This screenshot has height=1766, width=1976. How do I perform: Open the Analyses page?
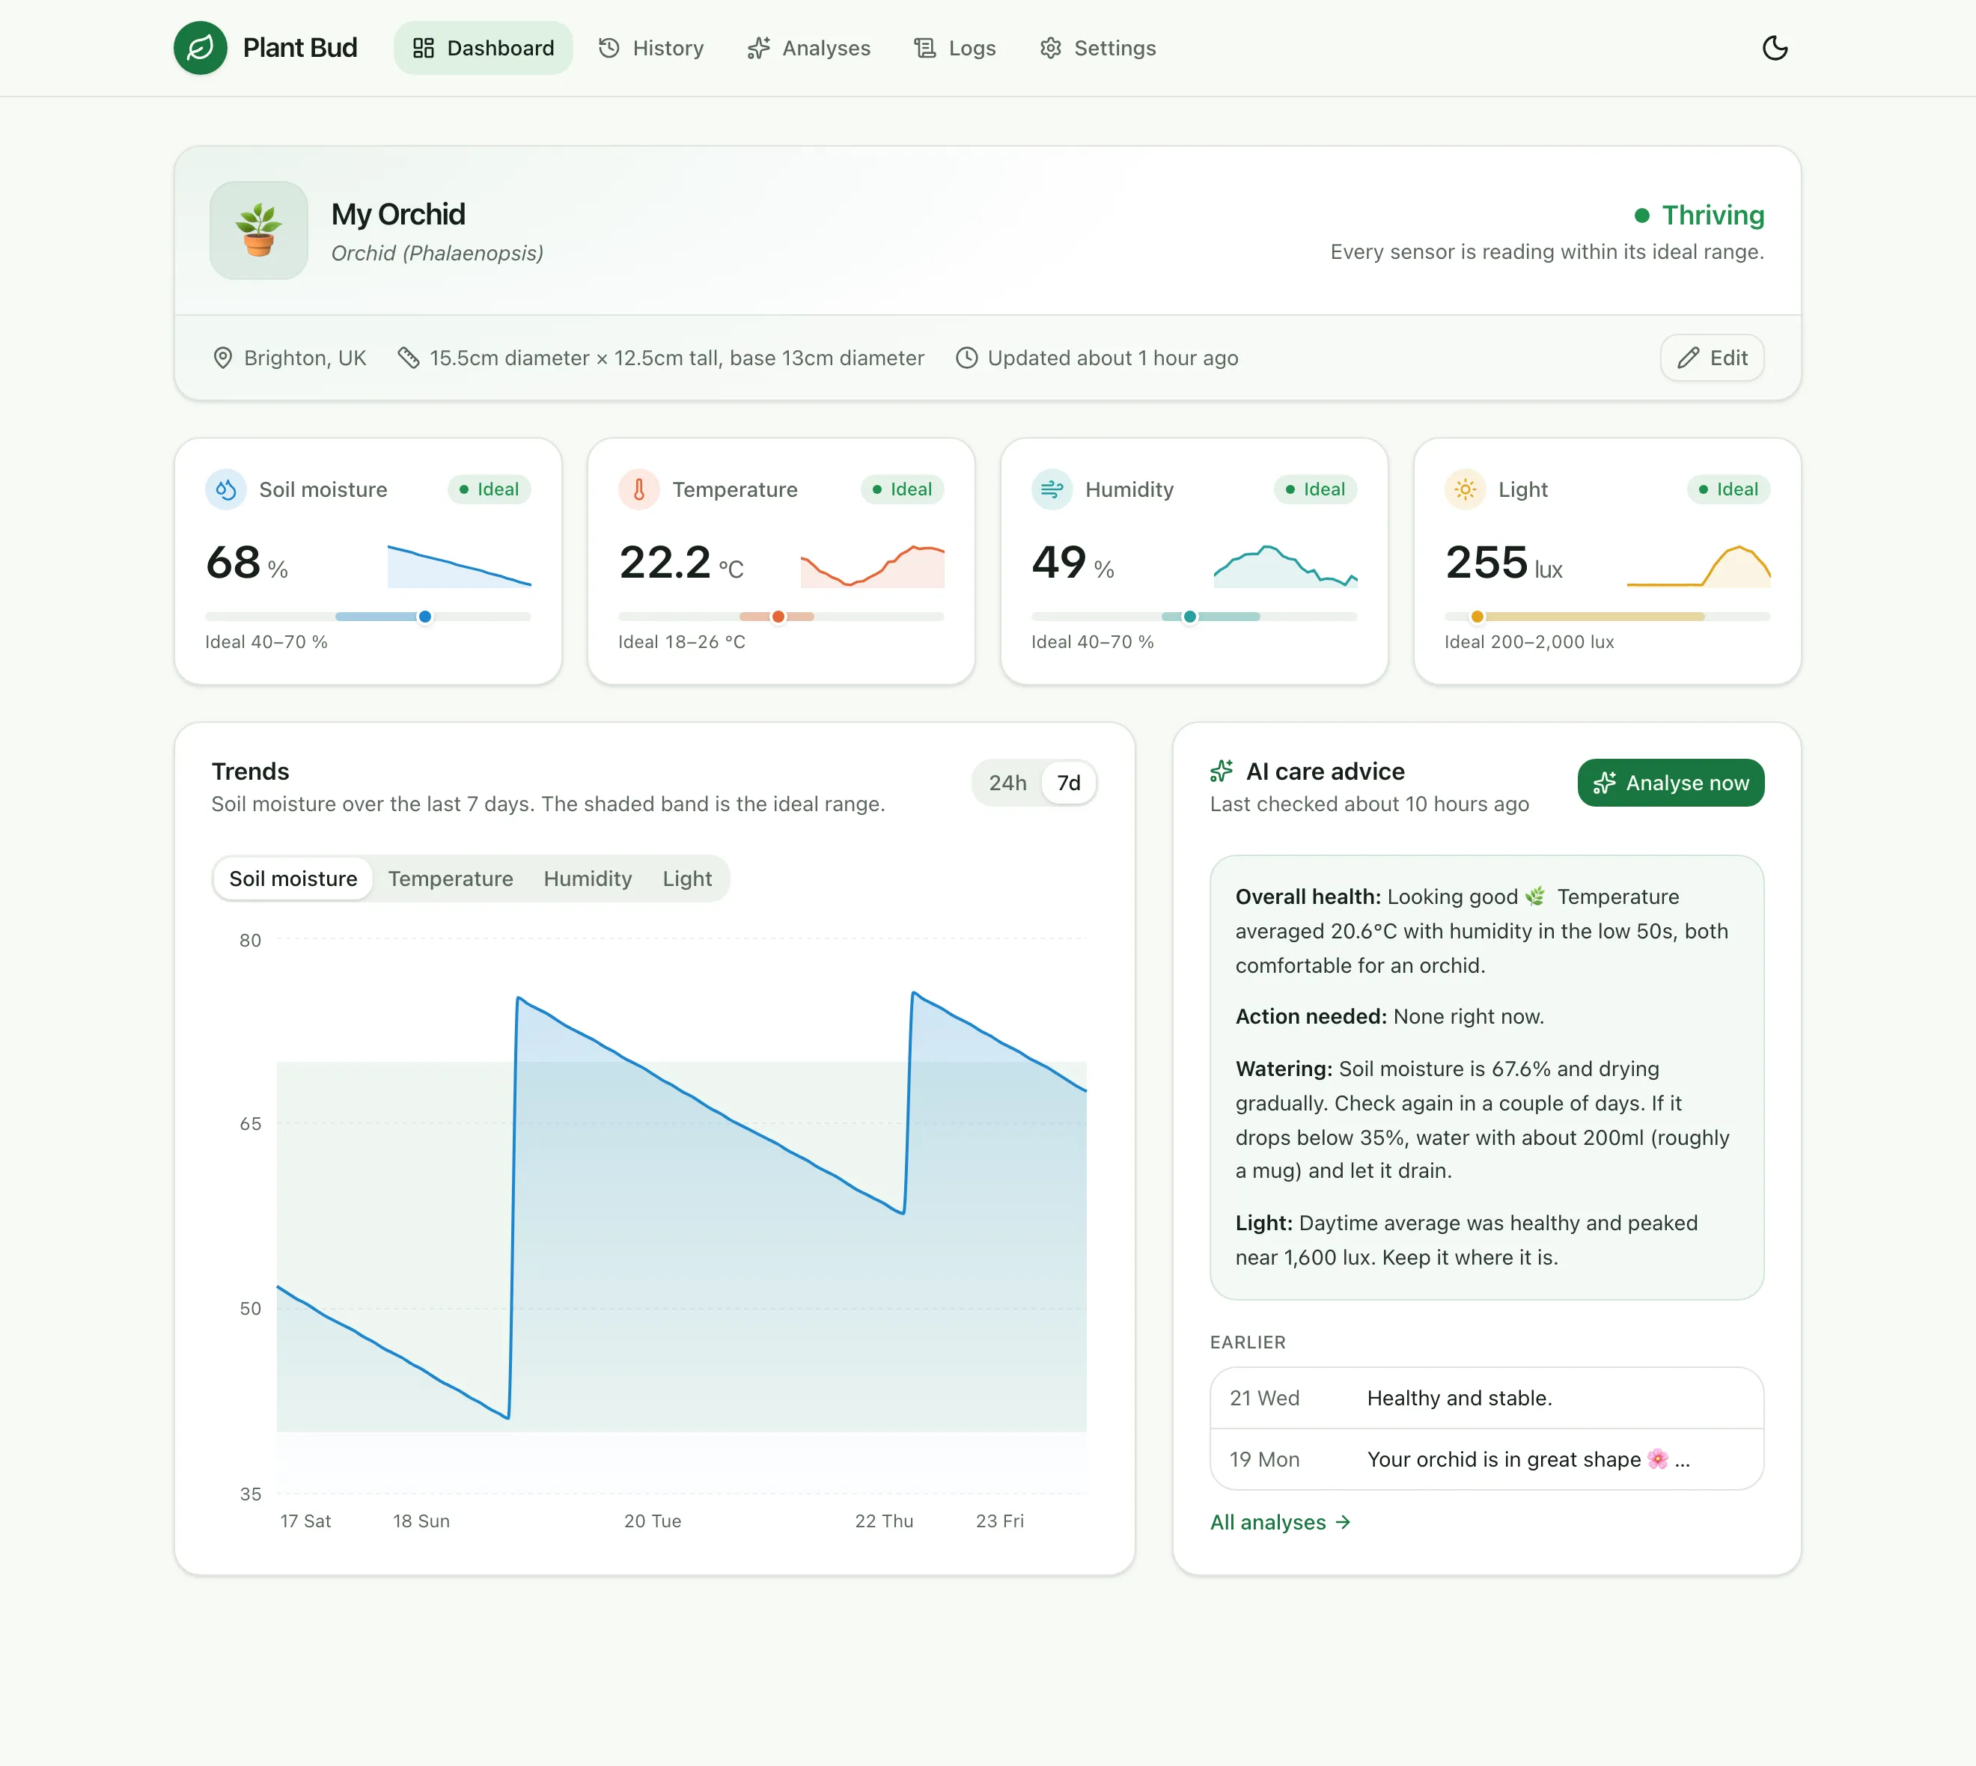809,48
